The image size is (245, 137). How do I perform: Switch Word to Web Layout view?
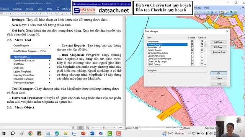pyautogui.click(x=88, y=127)
